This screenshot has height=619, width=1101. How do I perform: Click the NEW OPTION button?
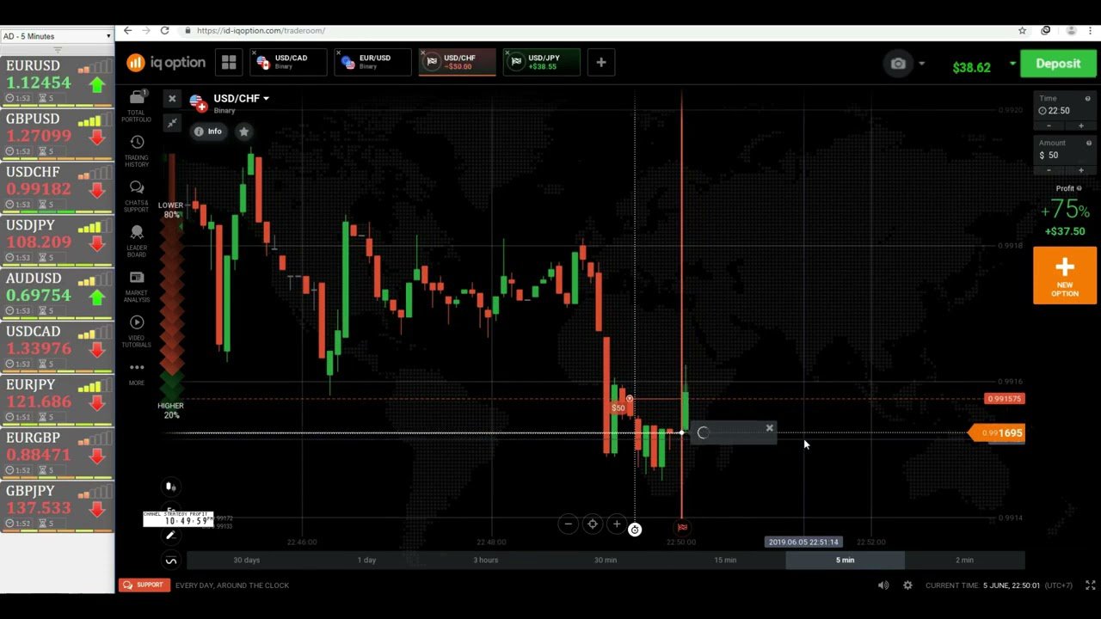[x=1065, y=275]
